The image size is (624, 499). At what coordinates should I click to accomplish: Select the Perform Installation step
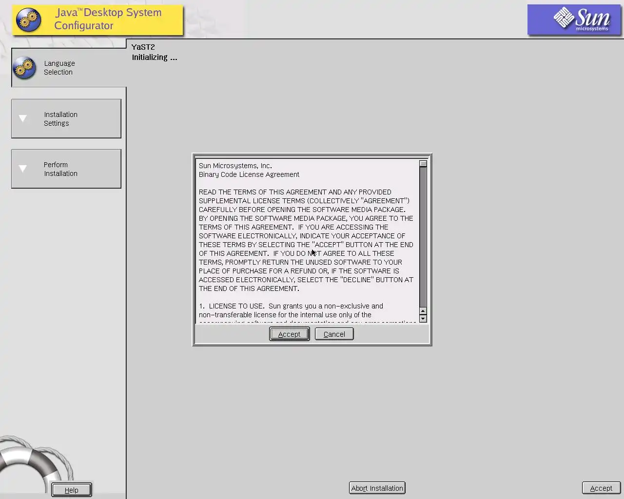66,169
